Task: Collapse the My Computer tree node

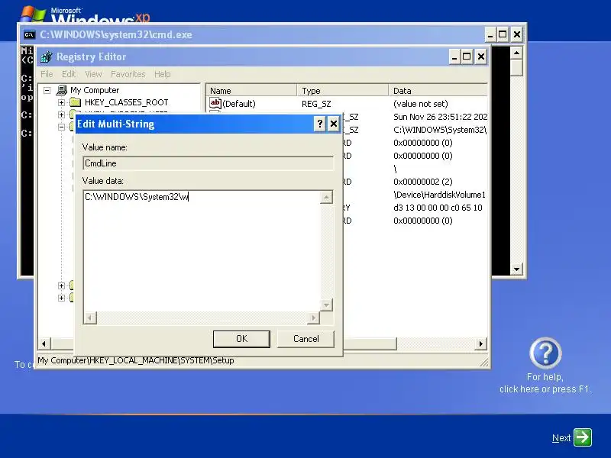Action: (47, 90)
